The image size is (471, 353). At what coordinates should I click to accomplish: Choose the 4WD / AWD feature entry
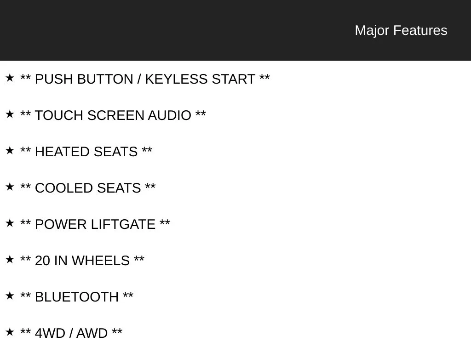click(x=71, y=334)
